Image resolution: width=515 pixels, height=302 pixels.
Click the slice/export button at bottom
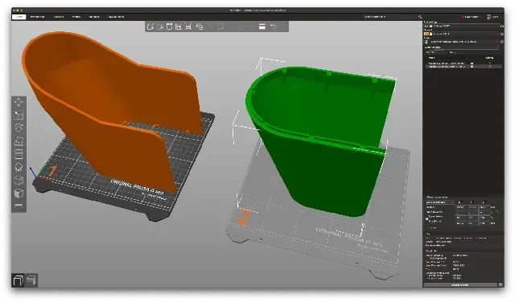460,285
